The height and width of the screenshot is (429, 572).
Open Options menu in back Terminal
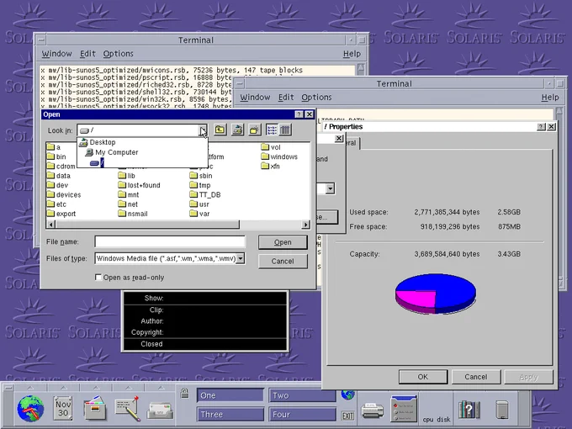coord(119,54)
